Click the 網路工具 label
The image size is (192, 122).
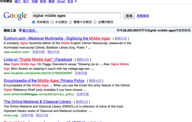(x=10, y=31)
